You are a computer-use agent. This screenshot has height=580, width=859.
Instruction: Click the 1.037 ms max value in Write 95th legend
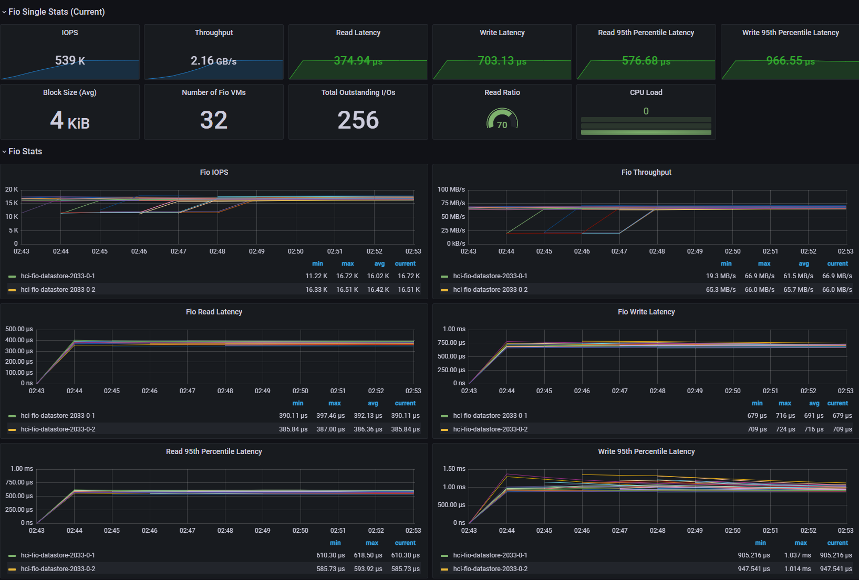tap(798, 555)
